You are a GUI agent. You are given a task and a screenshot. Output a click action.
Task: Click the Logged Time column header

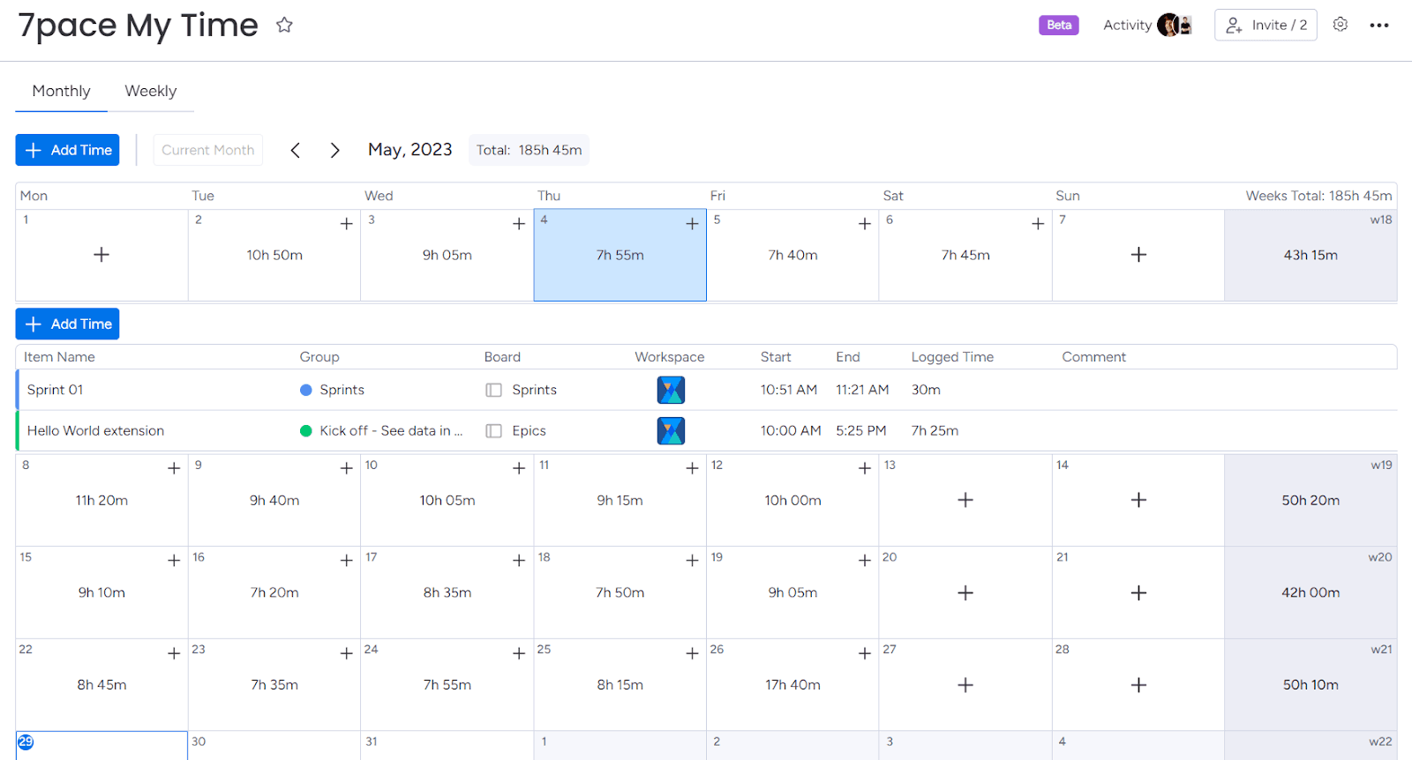tap(952, 357)
